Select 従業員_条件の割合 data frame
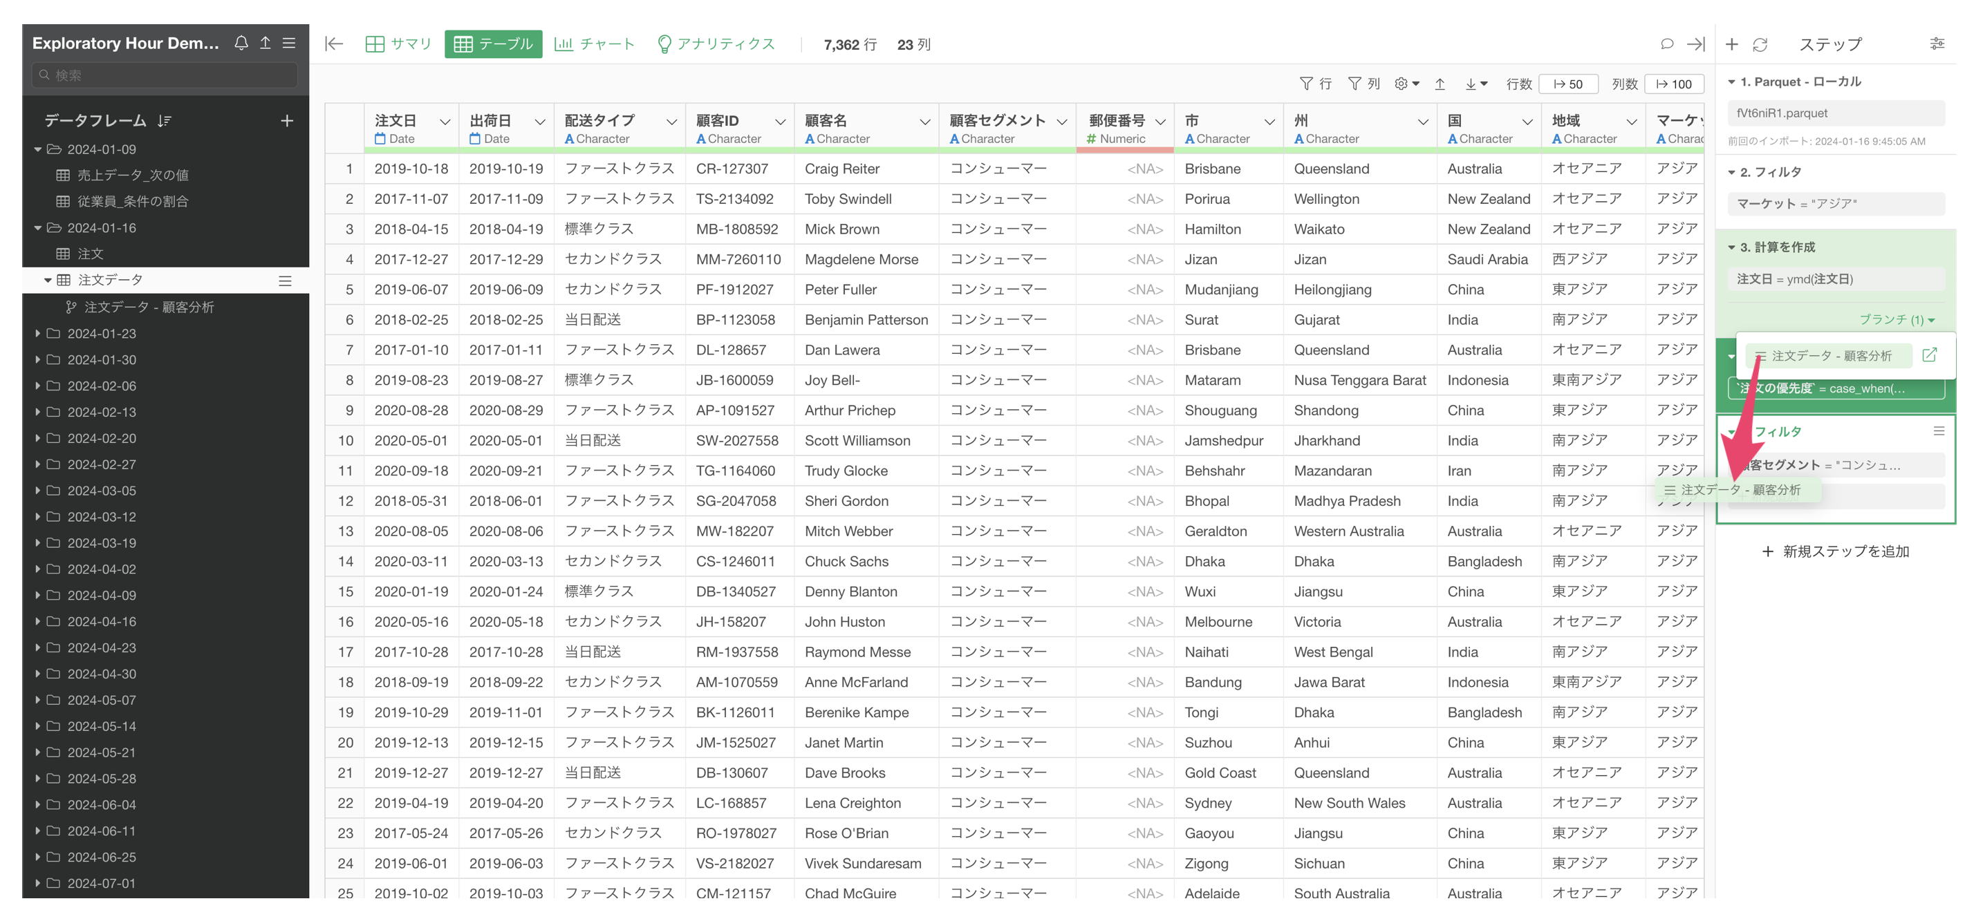 [133, 201]
